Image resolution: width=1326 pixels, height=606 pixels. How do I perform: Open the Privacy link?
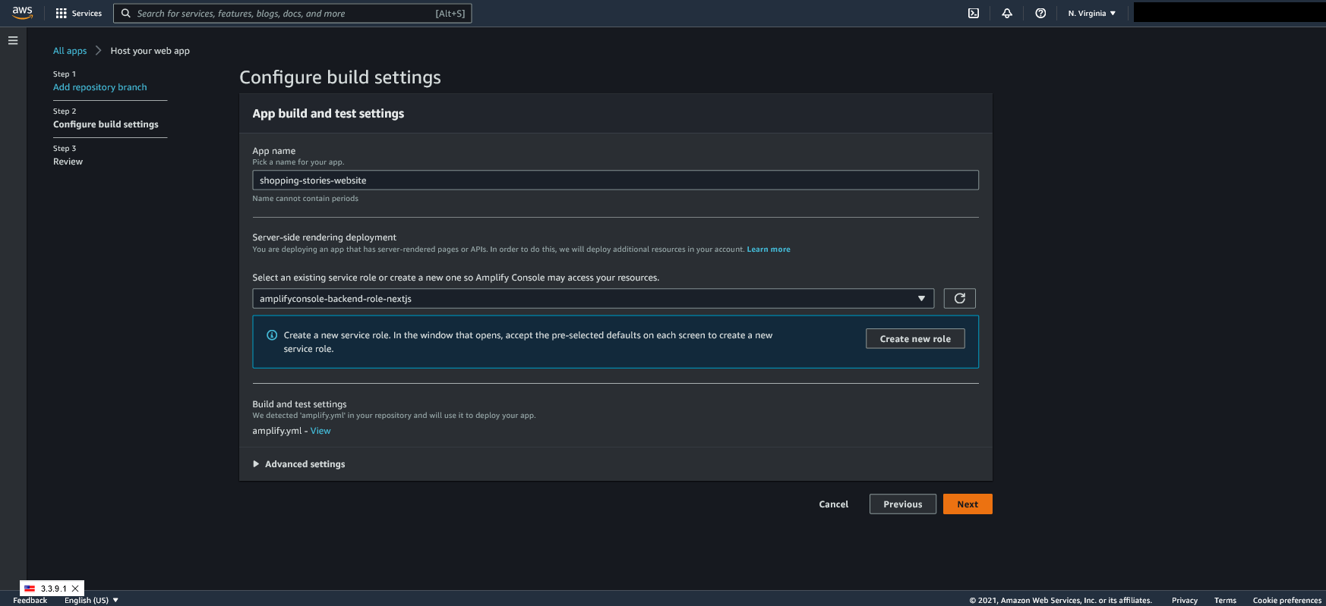coord(1184,600)
